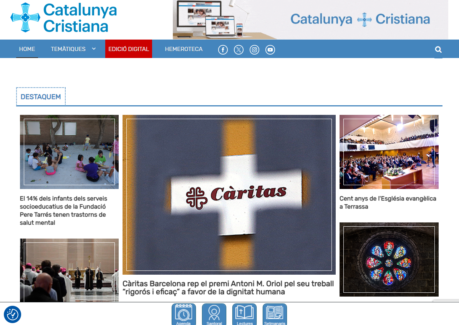Open the evangelical church auditorium thumbnail

click(x=389, y=152)
